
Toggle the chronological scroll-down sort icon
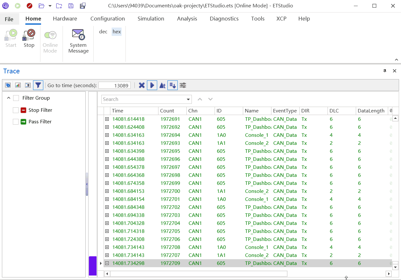[x=173, y=85]
